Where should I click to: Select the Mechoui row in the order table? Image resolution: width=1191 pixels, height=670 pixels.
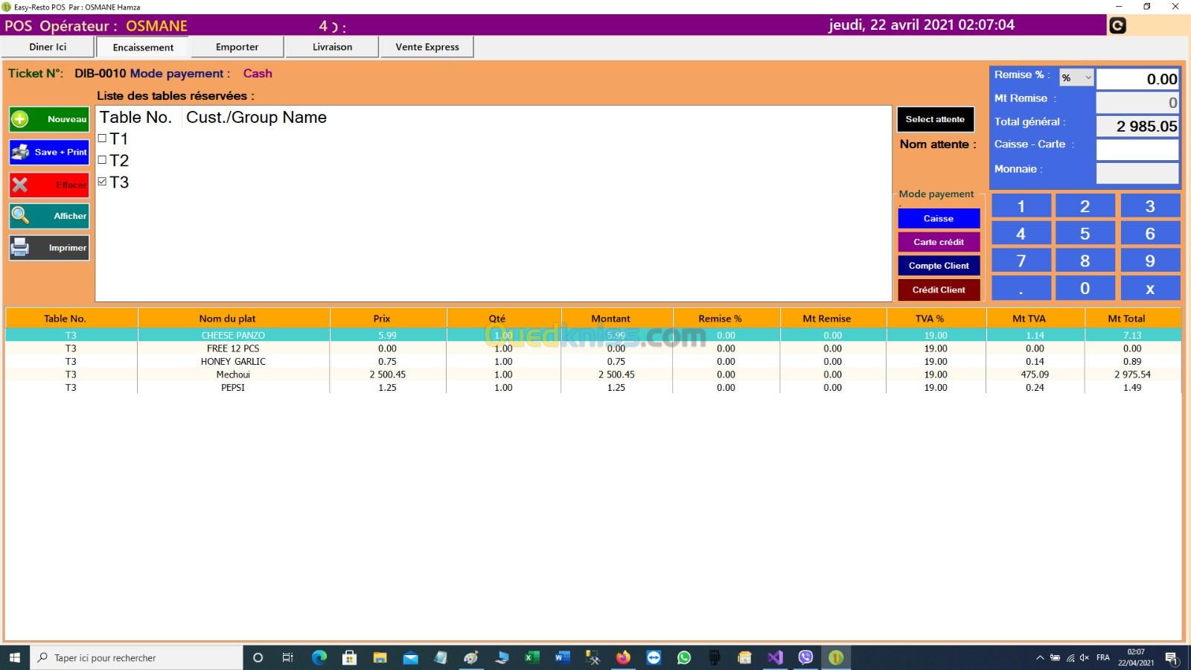coord(233,374)
